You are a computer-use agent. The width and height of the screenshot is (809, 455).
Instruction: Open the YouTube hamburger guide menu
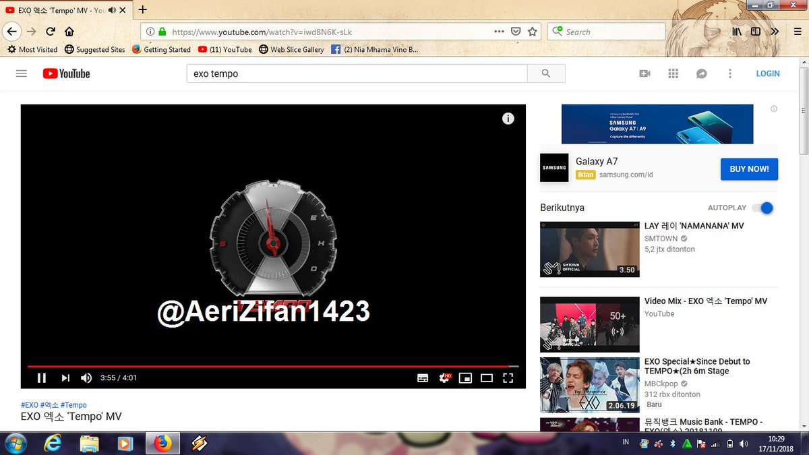point(22,73)
